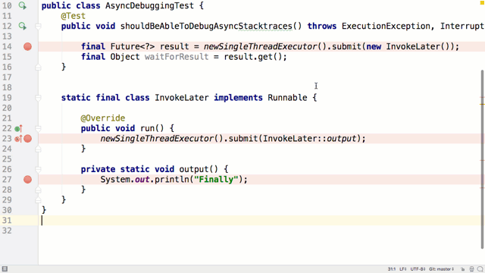Image resolution: width=485 pixels, height=273 pixels.
Task: Fold the output() method with its marker
Action: (x=38, y=169)
